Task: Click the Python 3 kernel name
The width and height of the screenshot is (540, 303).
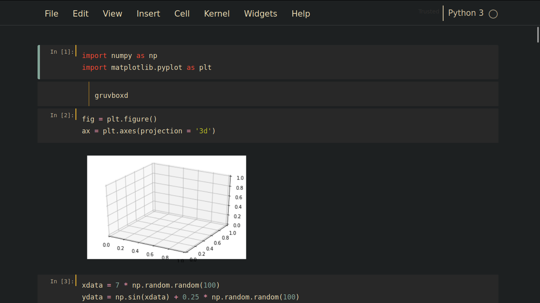Action: [x=466, y=13]
